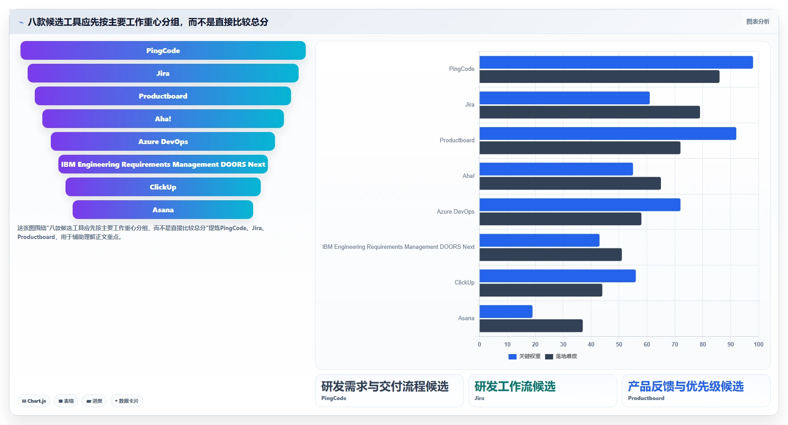Click the IBM Engineering Requirements axis label
Image resolution: width=788 pixels, height=425 pixels.
coord(398,247)
